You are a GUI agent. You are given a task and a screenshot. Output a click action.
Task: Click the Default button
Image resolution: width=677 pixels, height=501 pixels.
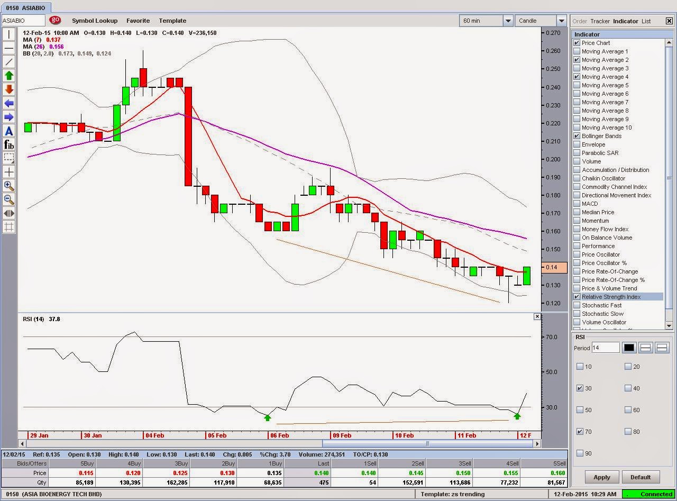click(641, 477)
